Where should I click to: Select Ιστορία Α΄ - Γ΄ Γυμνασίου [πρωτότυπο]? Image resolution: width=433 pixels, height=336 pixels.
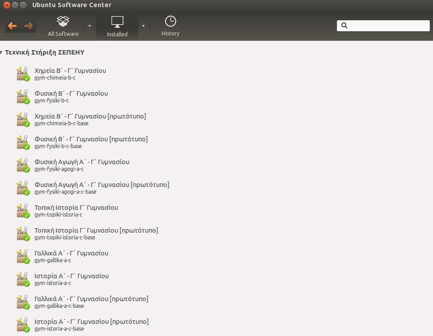[92, 322]
